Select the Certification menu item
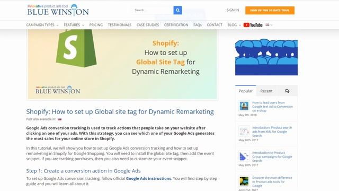Screen dimensions: 339x191 point(176,25)
